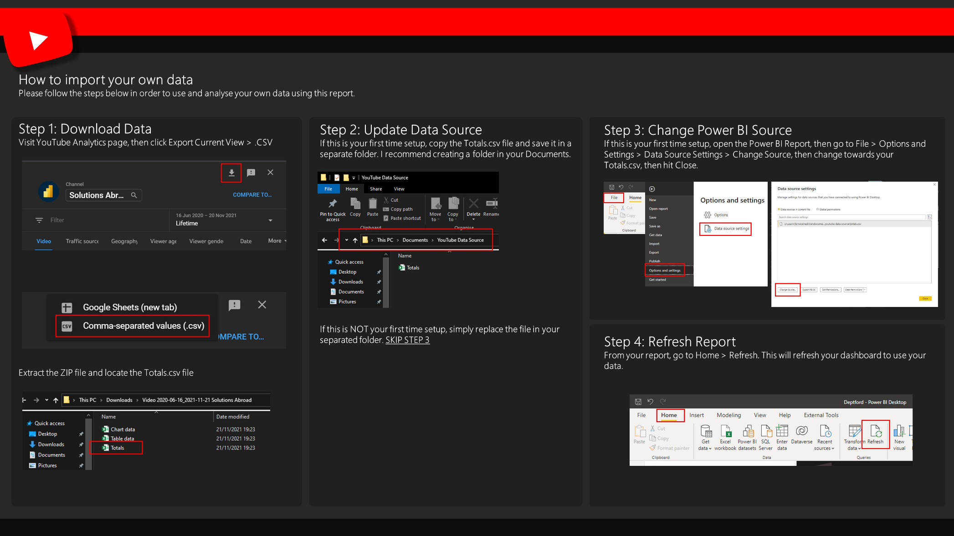Select the Totals file in Downloads list
The width and height of the screenshot is (954, 536).
pyautogui.click(x=117, y=448)
